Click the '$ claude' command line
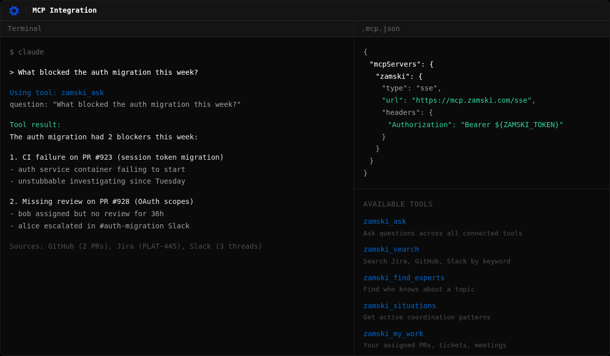 click(x=27, y=52)
